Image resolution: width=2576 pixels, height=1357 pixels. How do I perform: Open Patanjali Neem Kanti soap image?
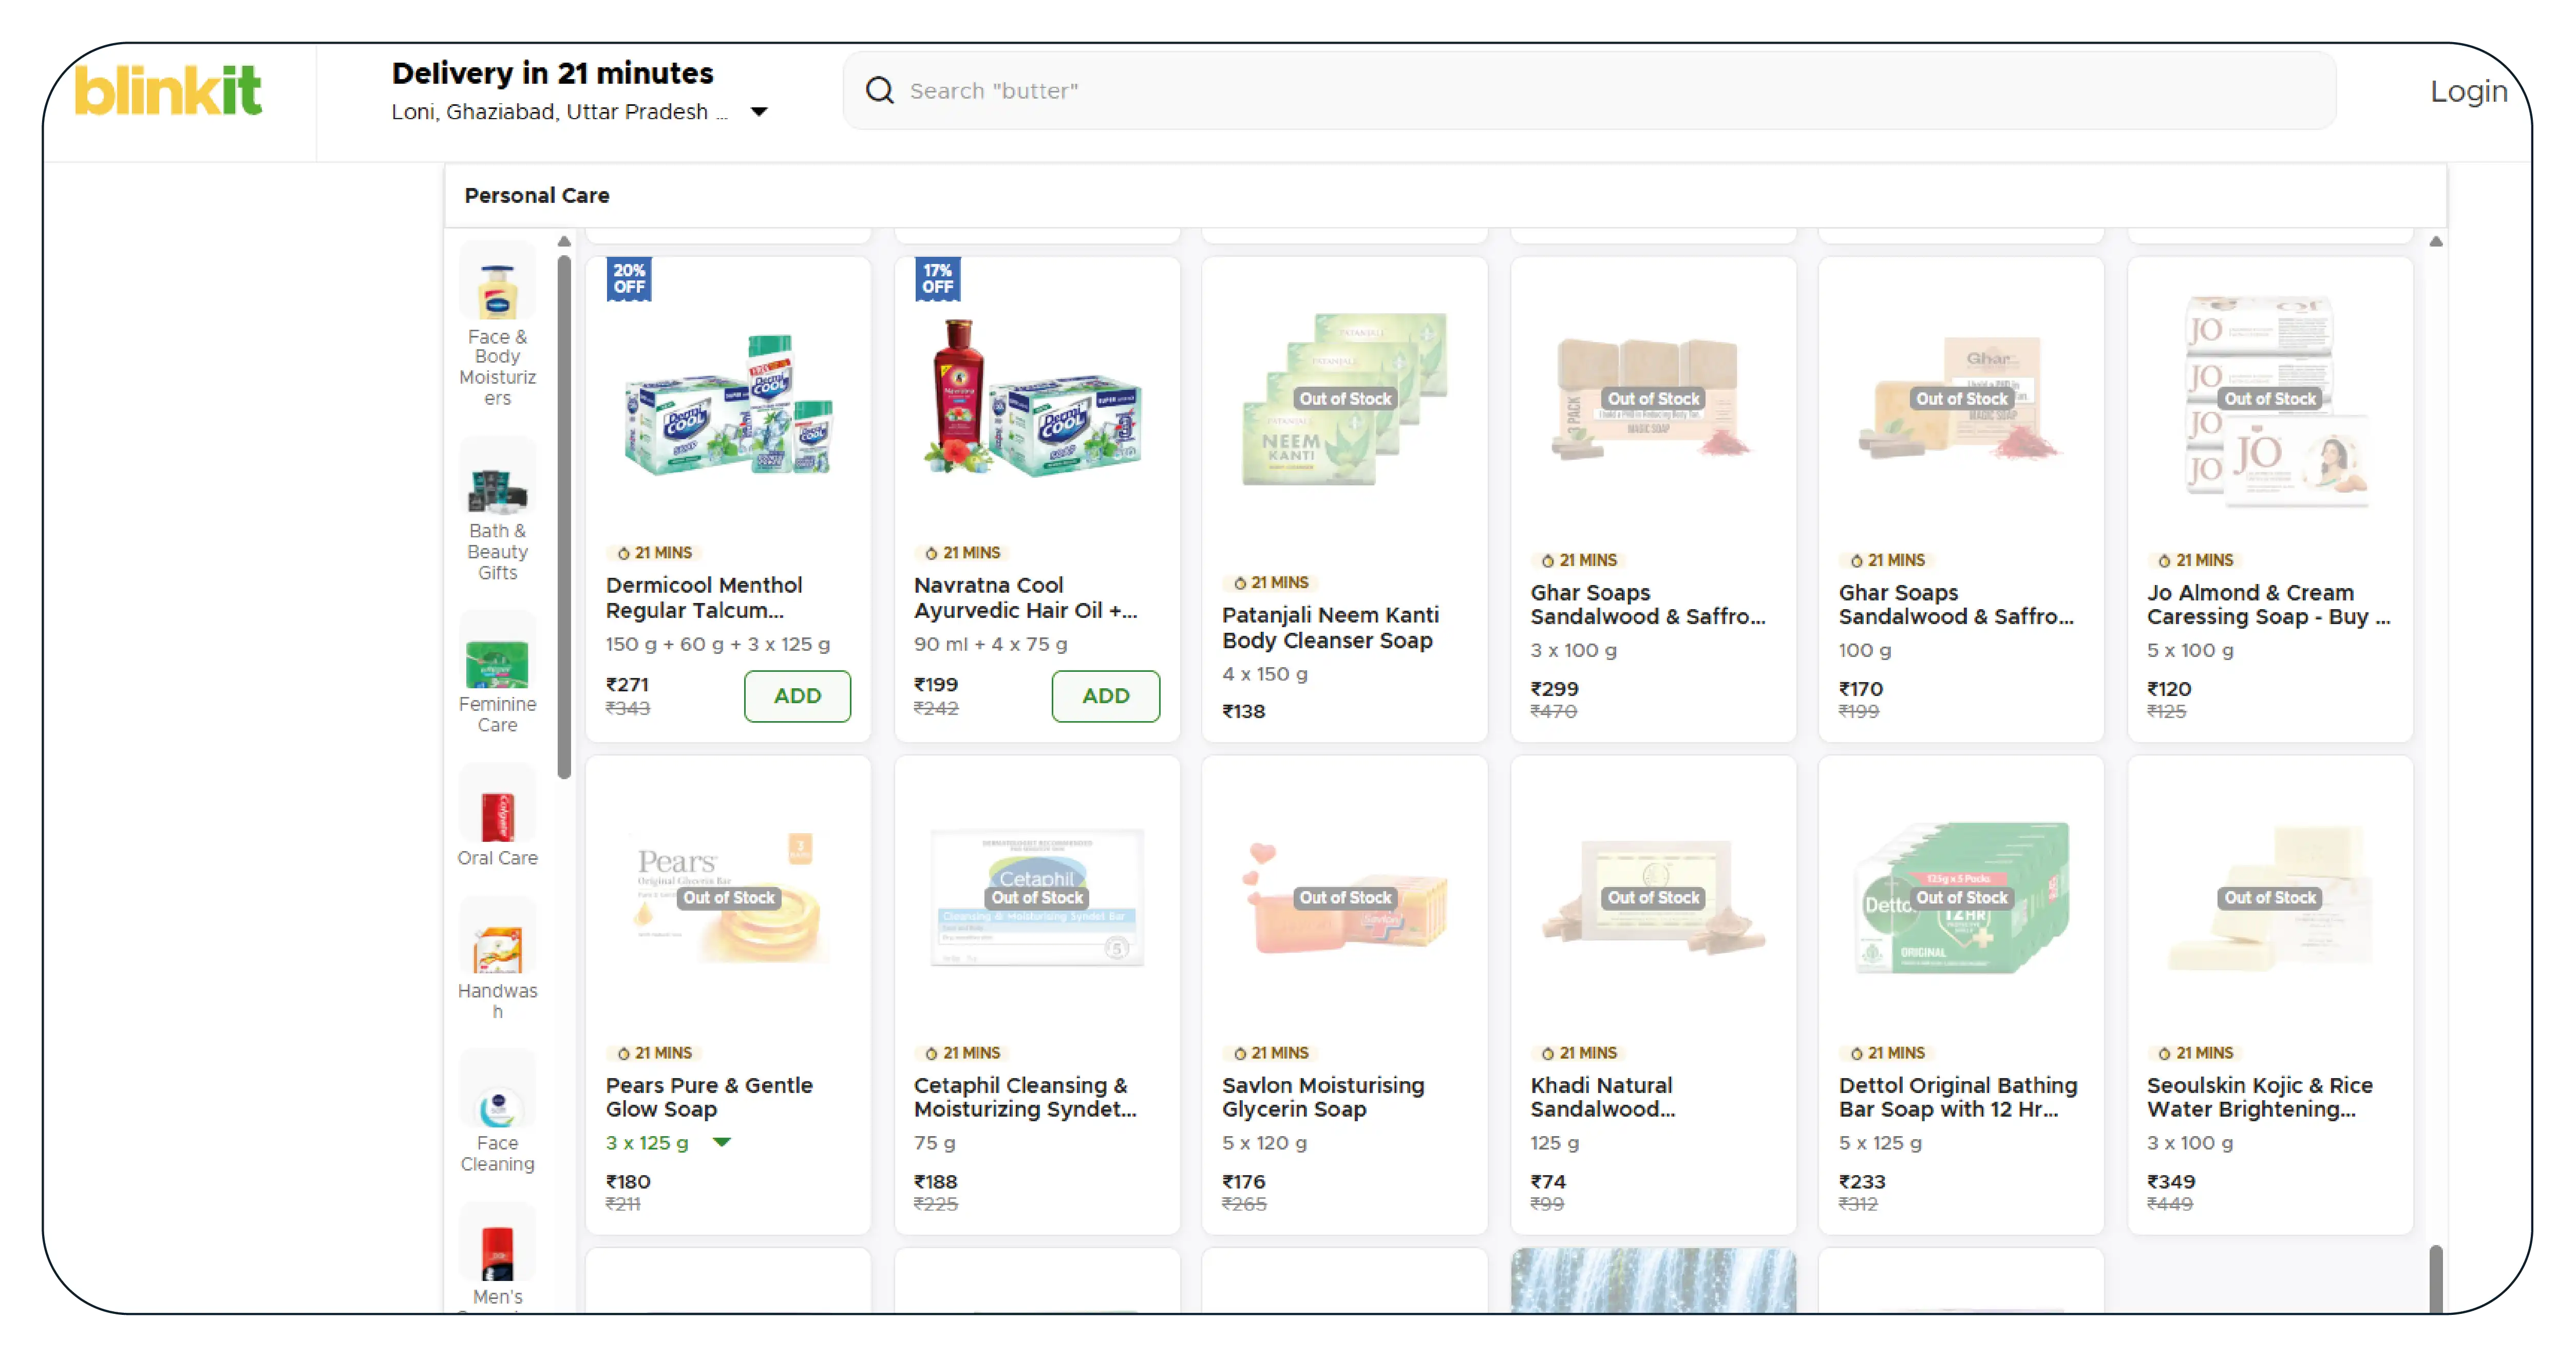click(x=1345, y=399)
